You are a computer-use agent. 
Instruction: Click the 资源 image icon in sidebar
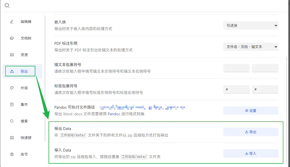tap(12, 55)
